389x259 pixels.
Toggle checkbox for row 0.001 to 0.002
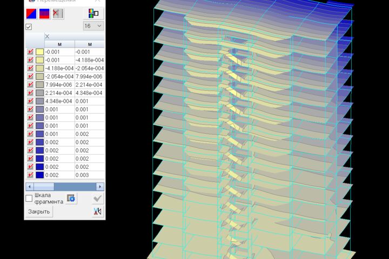[x=30, y=134]
